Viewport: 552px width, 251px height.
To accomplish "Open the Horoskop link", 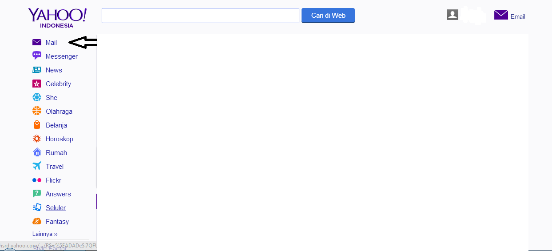I will tap(60, 139).
